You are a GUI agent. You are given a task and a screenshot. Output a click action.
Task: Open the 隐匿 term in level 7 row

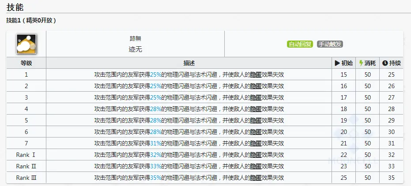pos(256,143)
